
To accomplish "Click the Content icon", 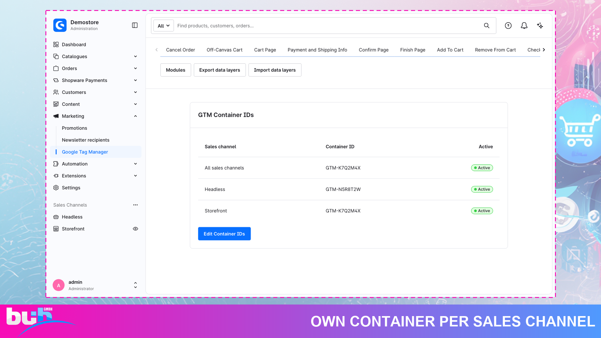I will [x=56, y=104].
